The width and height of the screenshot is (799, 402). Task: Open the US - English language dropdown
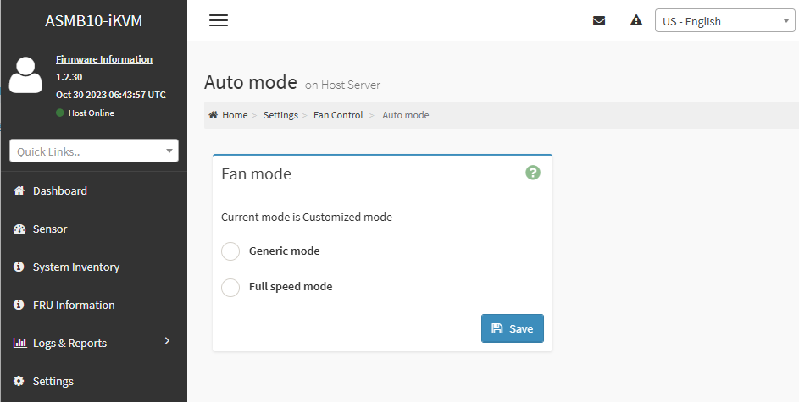(x=724, y=21)
